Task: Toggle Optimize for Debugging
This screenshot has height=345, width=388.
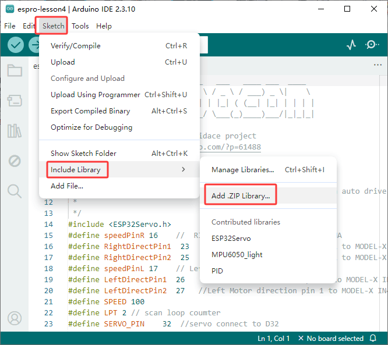Action: click(119, 127)
